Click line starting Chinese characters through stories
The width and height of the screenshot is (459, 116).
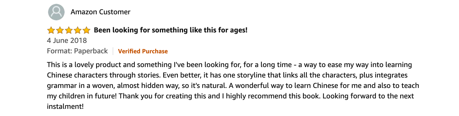pos(227,75)
